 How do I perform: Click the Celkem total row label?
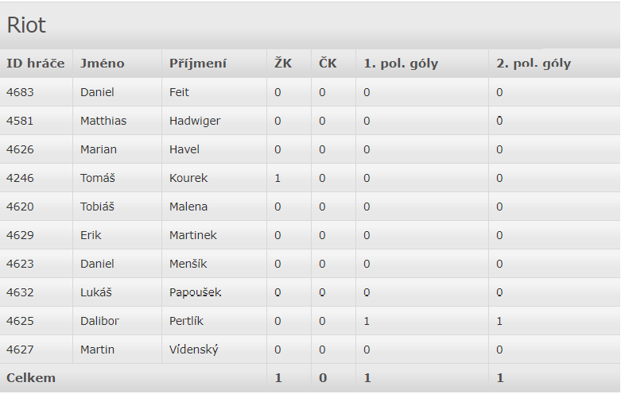31,378
